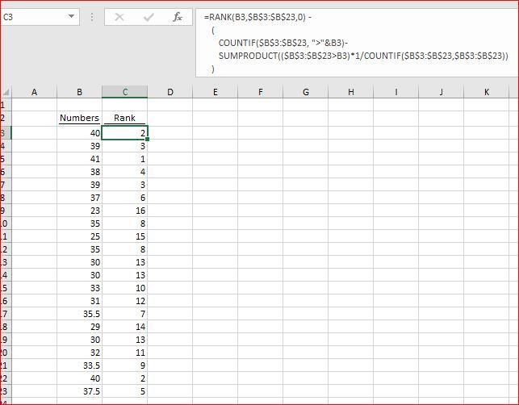
Task: Select rank cell C5 showing 1
Action: [x=125, y=159]
